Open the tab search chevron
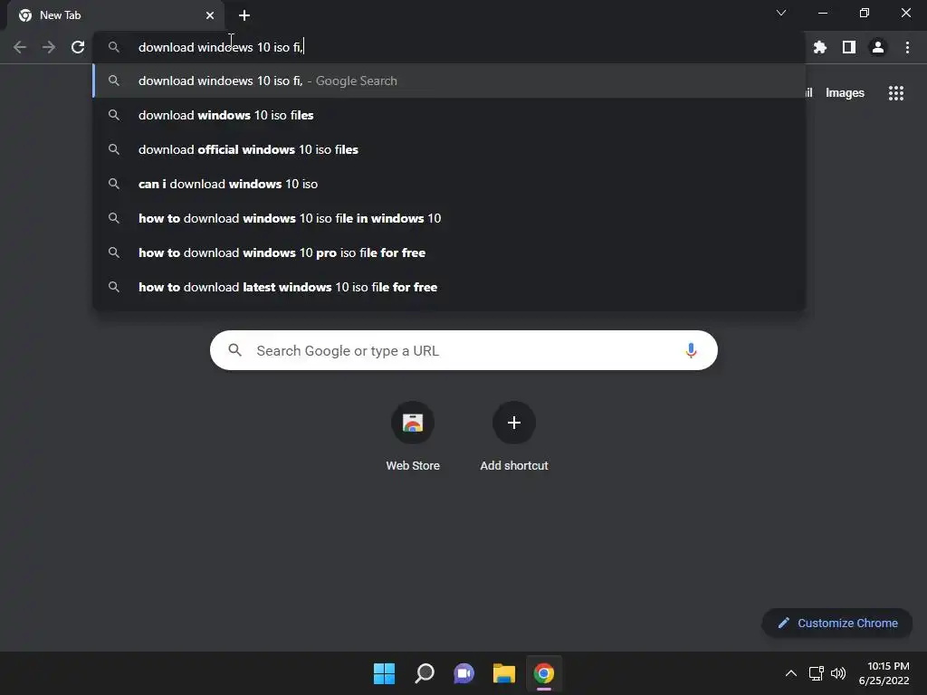The image size is (927, 695). (781, 13)
